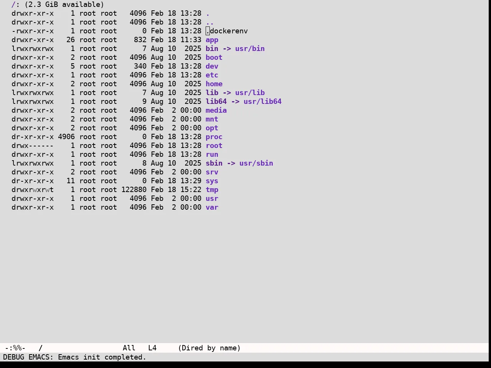Open the app directory entry
This screenshot has height=368, width=491.
pyautogui.click(x=212, y=40)
